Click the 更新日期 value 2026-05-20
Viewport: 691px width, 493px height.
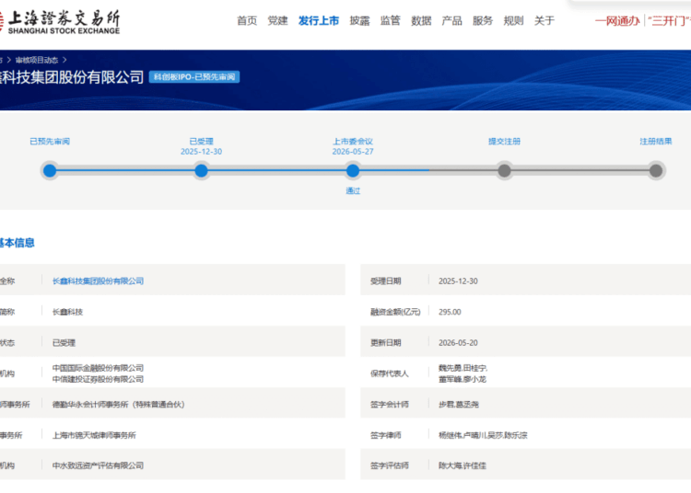pos(458,342)
